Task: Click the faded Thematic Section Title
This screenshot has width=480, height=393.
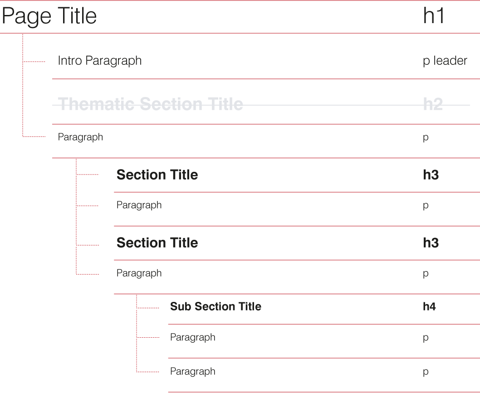Action: click(x=151, y=104)
